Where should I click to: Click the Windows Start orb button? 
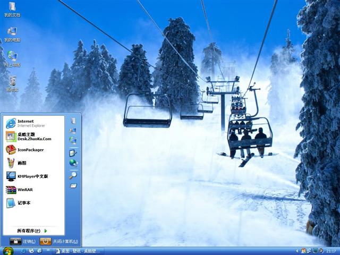[8, 251]
